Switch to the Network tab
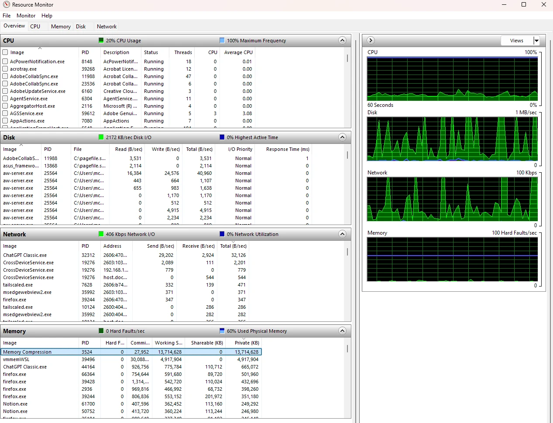This screenshot has height=423, width=553. click(x=106, y=27)
